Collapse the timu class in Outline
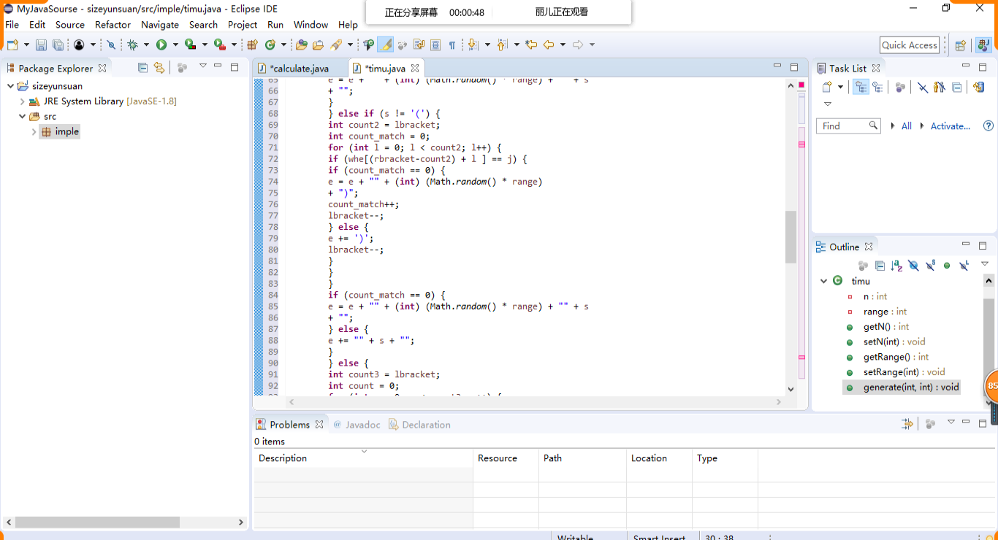This screenshot has width=998, height=540. [x=824, y=281]
